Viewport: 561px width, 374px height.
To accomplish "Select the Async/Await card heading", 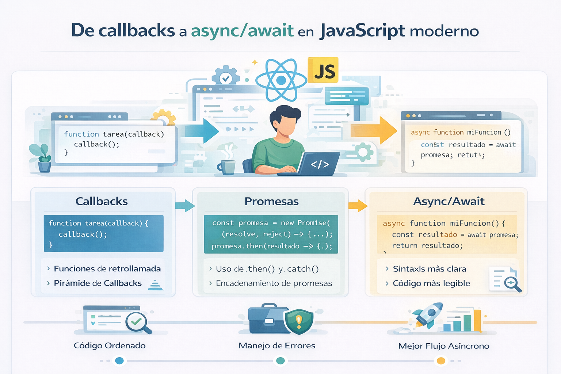I will click(x=449, y=201).
